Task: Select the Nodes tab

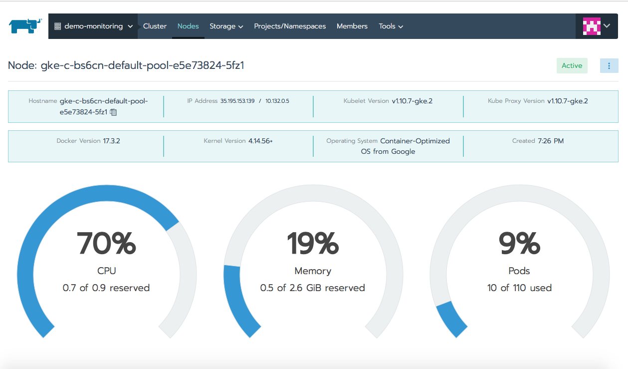Action: (x=188, y=26)
